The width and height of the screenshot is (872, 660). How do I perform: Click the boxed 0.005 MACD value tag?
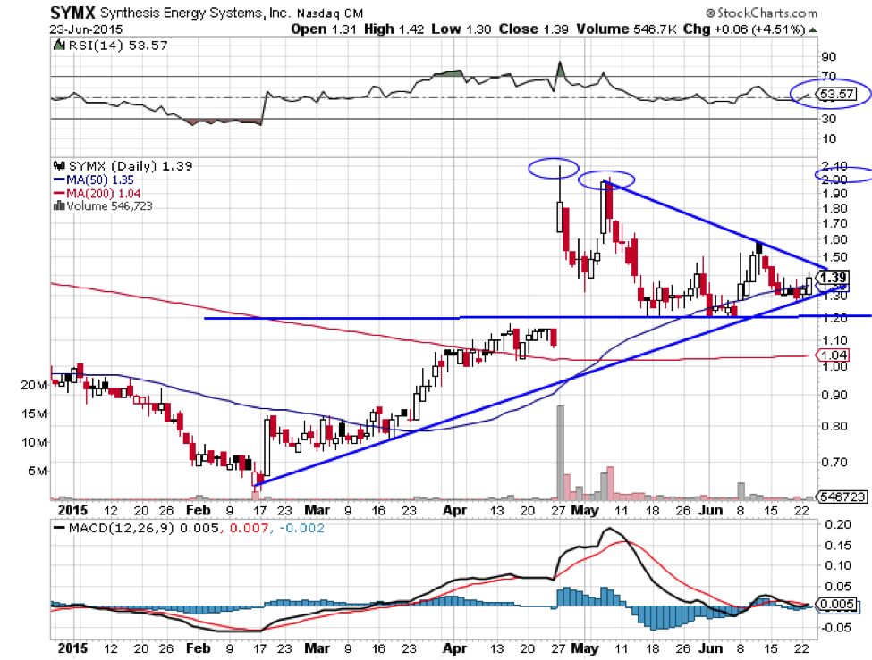point(837,605)
